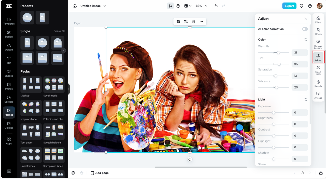Open the Filters panel
The height and width of the screenshot is (179, 326).
pos(318,20)
